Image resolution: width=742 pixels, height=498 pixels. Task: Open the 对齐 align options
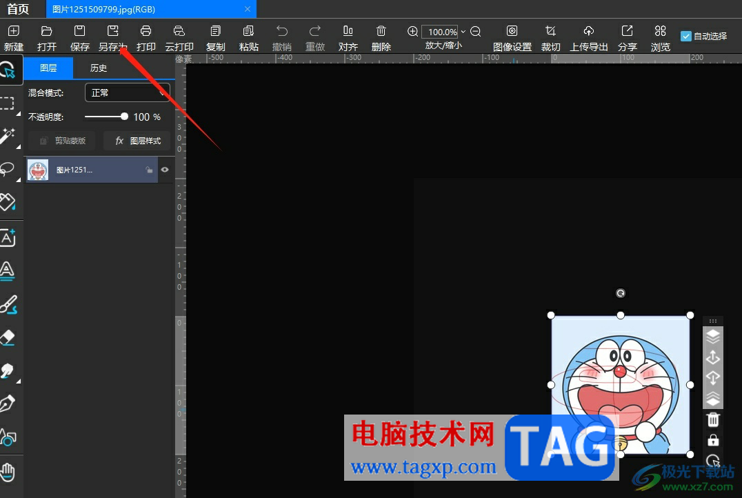pyautogui.click(x=348, y=38)
